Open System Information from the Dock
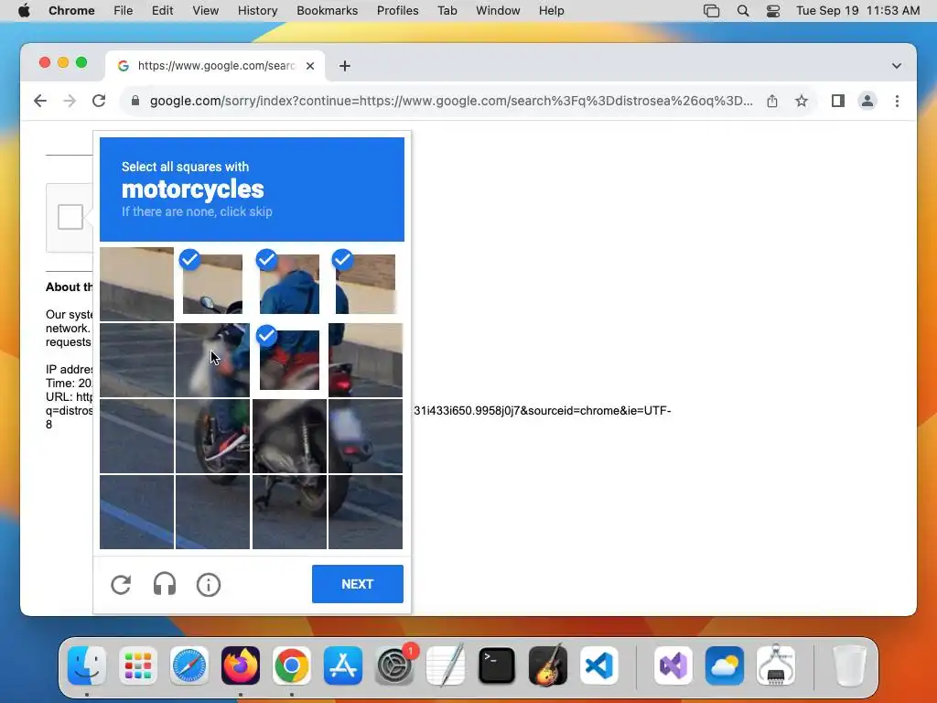This screenshot has height=703, width=937. click(776, 665)
